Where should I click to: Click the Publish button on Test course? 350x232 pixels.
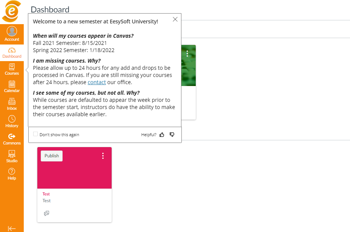[52, 156]
